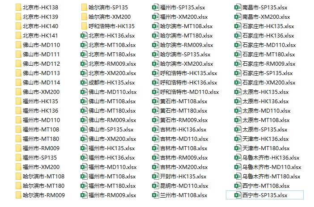Click Excel icon of 成都市-HK135.xlsx

[x=84, y=82]
